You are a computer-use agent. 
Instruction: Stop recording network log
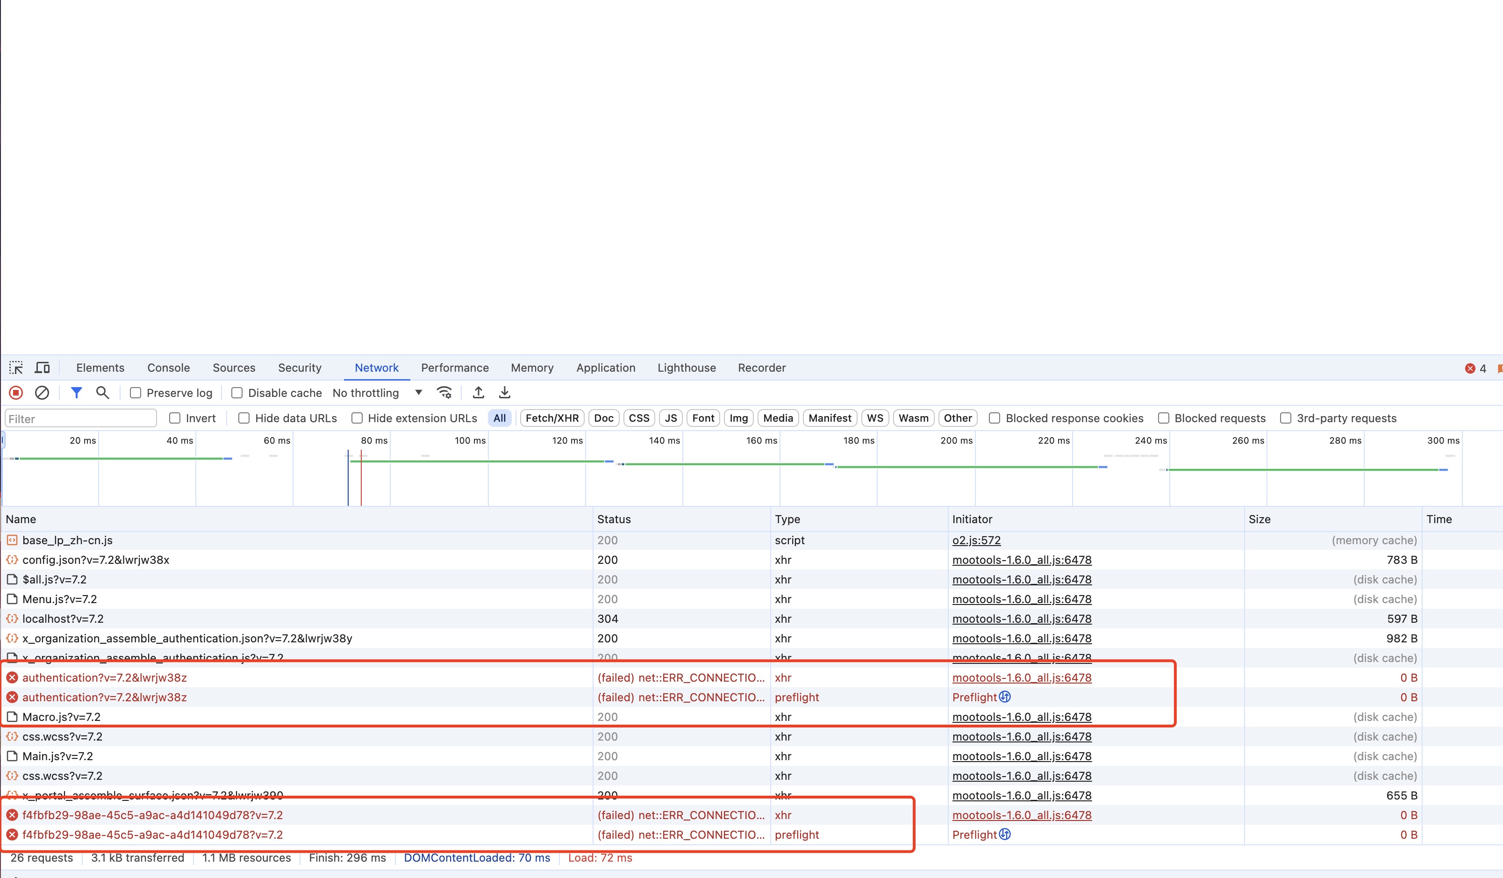16,392
